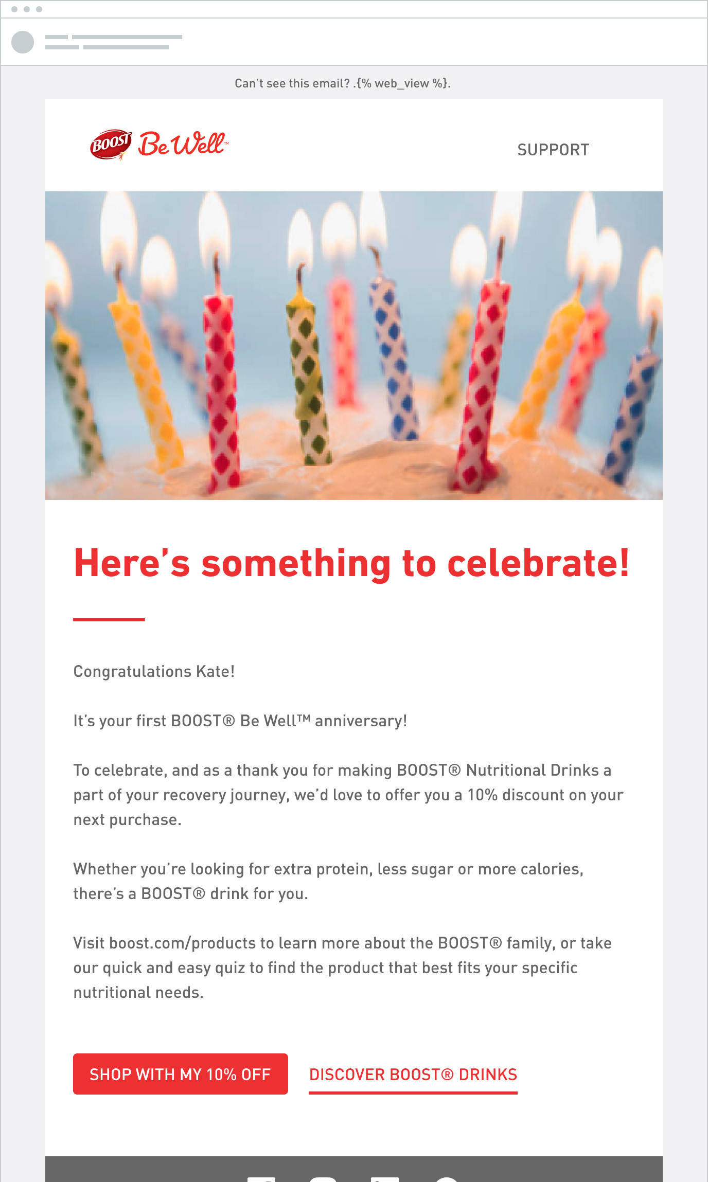Click the "Here's something to celebrate!" headline
The width and height of the screenshot is (708, 1182).
(x=352, y=563)
